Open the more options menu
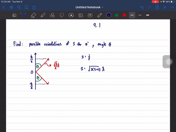 [x=172, y=7]
